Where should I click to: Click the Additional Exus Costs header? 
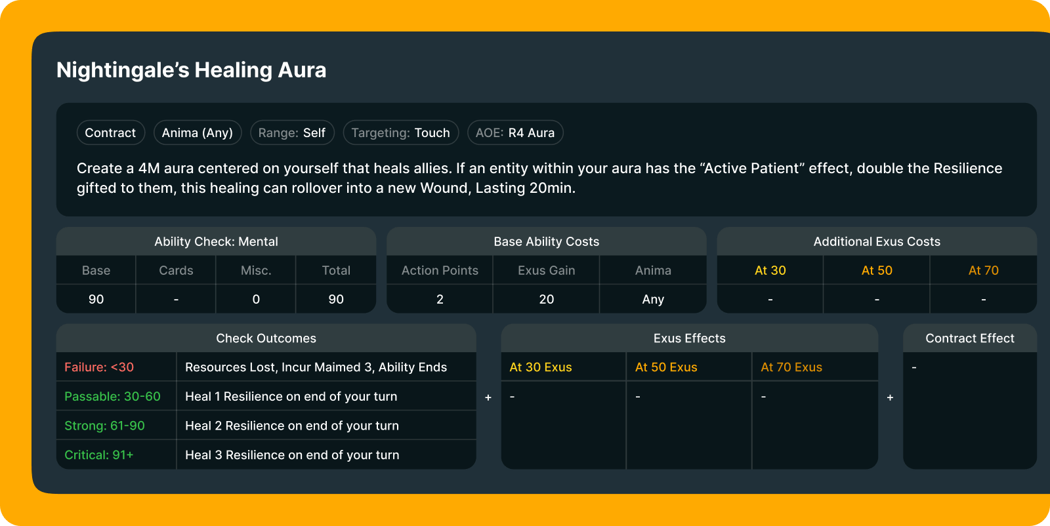[877, 241]
